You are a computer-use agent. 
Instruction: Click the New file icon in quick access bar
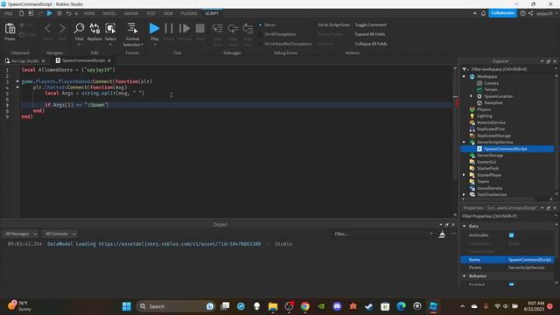(x=21, y=13)
